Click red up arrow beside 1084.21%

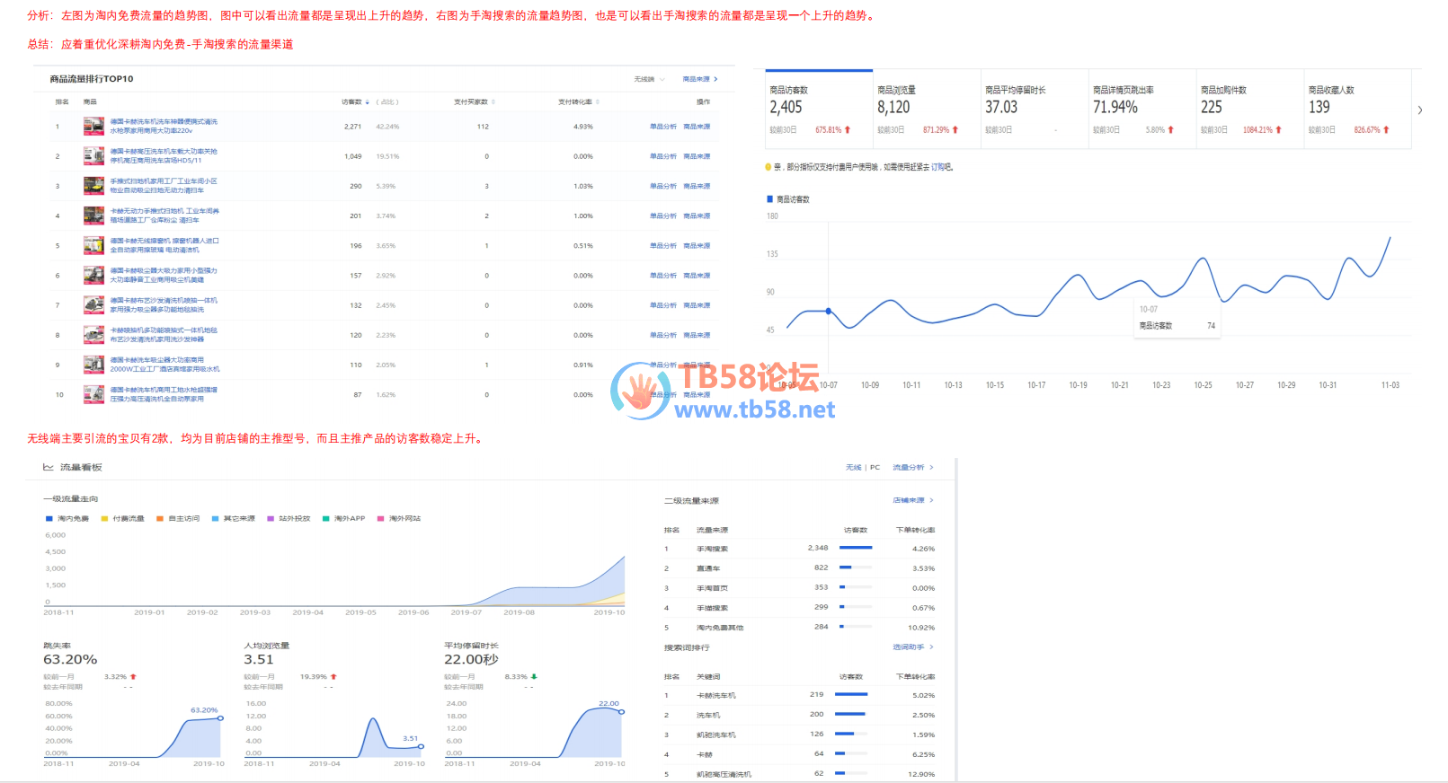tap(1279, 130)
